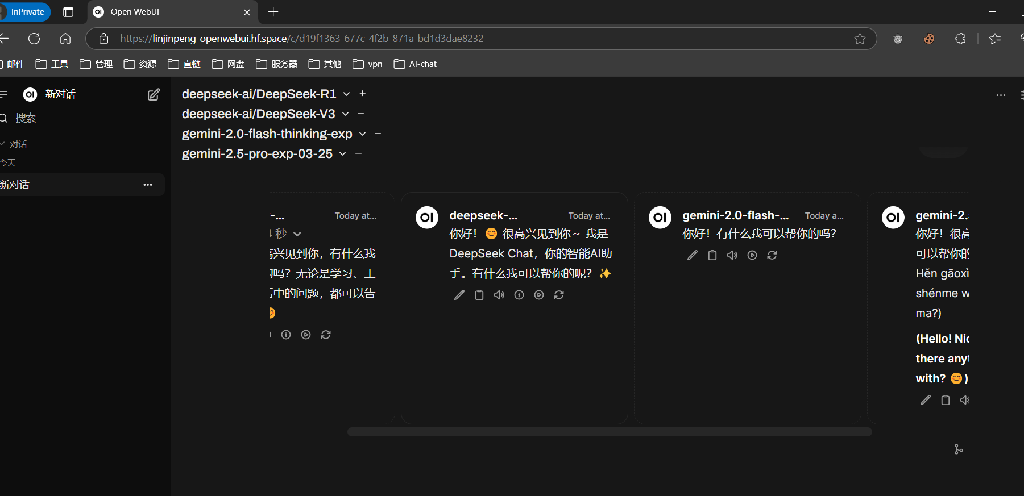Screen dimensions: 1024x496
Task: Click the merge responses icon
Action: point(959,449)
